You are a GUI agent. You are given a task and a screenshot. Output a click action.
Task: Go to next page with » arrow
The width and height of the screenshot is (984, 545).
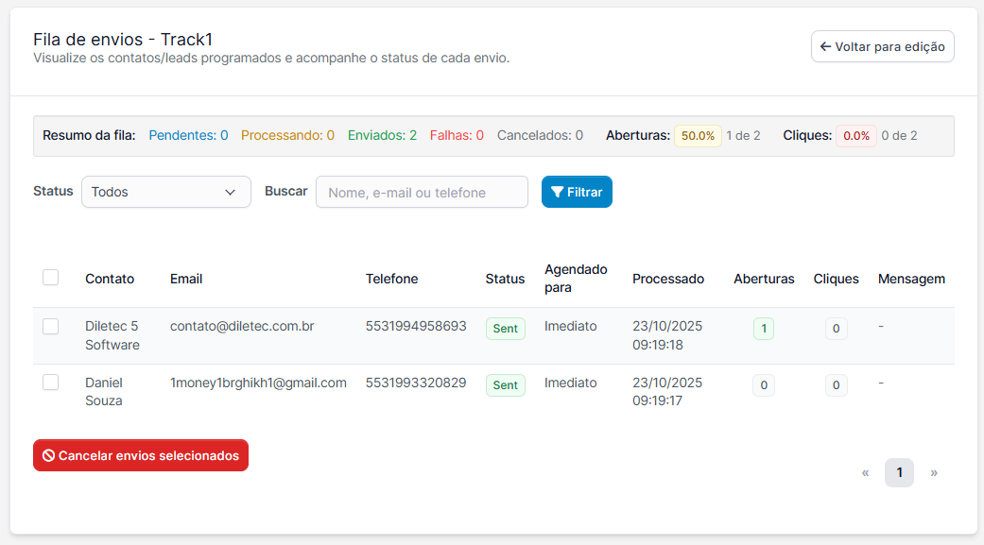[x=934, y=472]
